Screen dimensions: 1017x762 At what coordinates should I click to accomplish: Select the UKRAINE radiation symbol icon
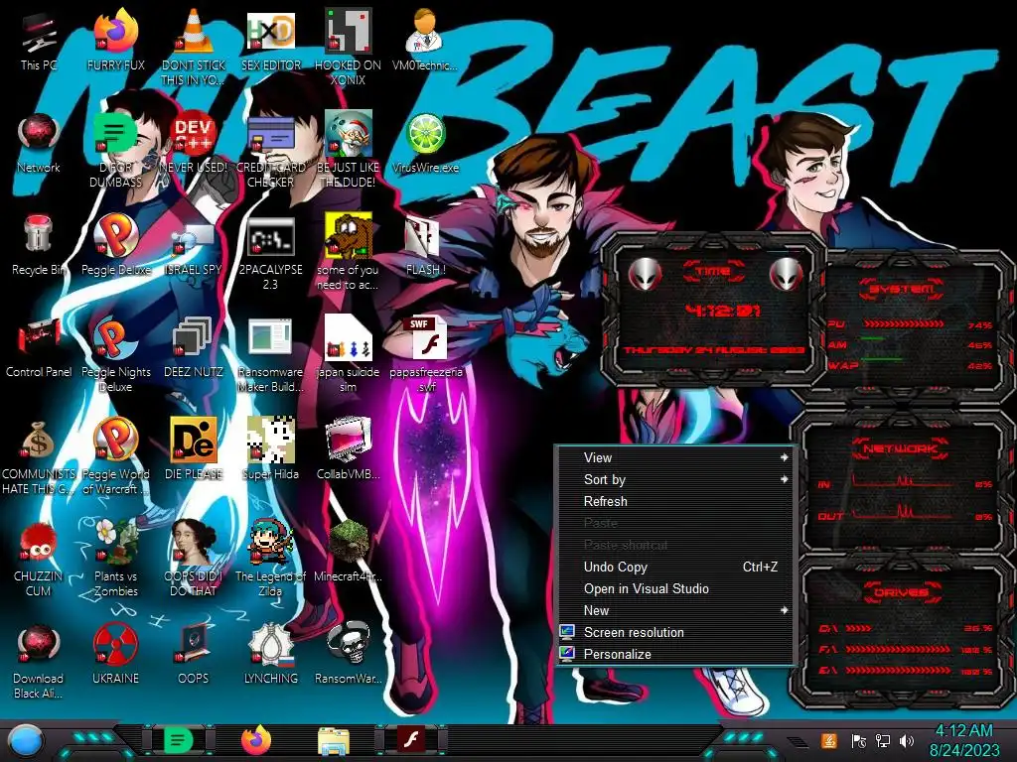click(x=115, y=654)
